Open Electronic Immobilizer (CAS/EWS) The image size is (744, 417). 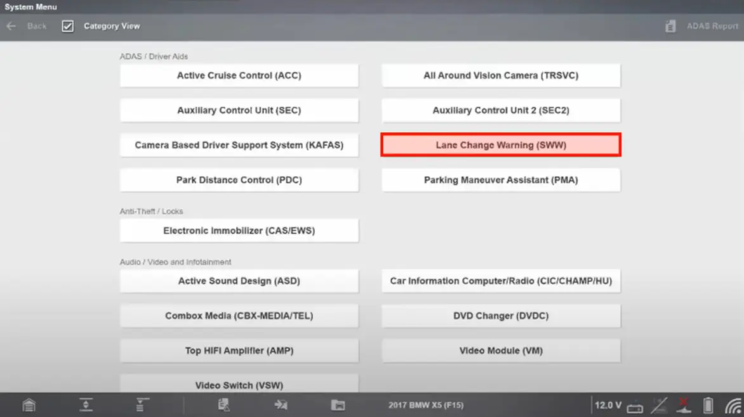[x=239, y=231]
